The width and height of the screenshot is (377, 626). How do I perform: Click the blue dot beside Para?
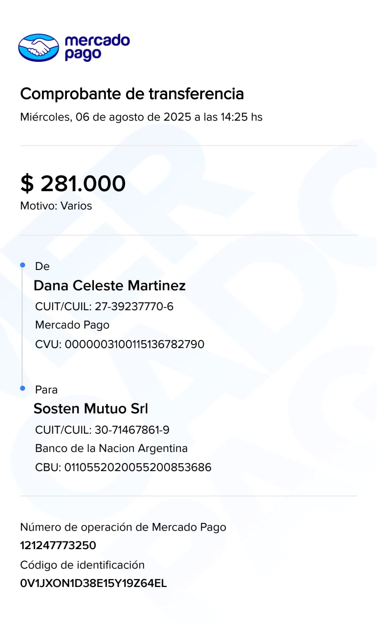[x=23, y=388]
